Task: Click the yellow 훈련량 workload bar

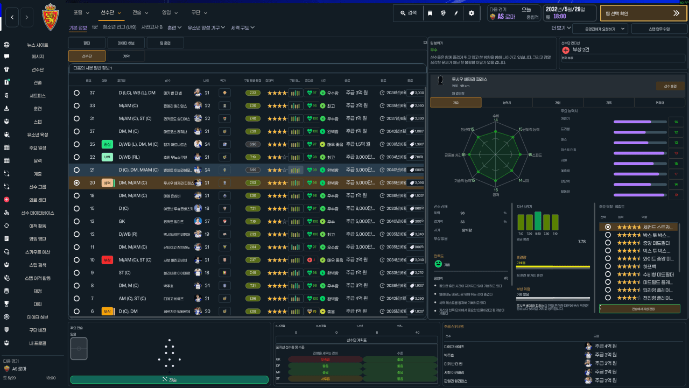Action: (x=553, y=266)
